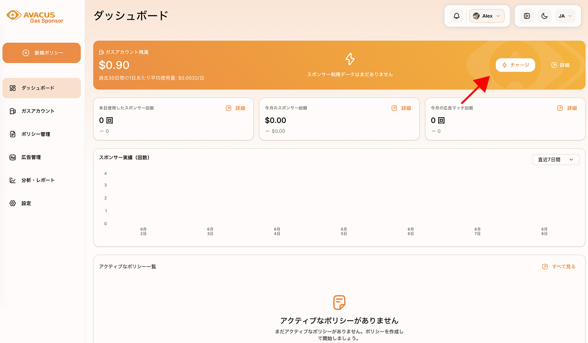Open 詳細 for 今月のスポンサー総額
This screenshot has height=343, width=588.
(x=401, y=108)
